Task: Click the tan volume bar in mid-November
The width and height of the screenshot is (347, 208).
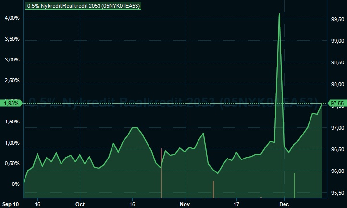Action: 213,189
